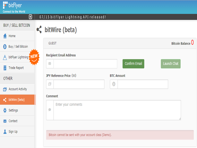Click the Sign Up person icon
Viewport: 197px width, 148px height.
point(5,132)
